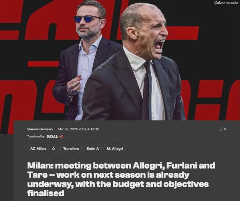Image resolution: width=240 pixels, height=201 pixels.
Task: Click the Mar 22, 2026 timestamp
Action: pyautogui.click(x=79, y=129)
